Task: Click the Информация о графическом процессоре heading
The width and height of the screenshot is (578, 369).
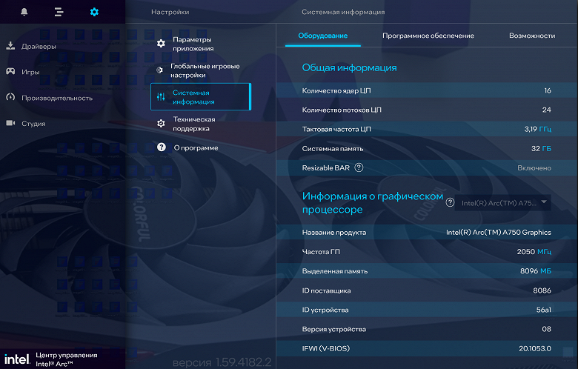Action: [x=373, y=203]
